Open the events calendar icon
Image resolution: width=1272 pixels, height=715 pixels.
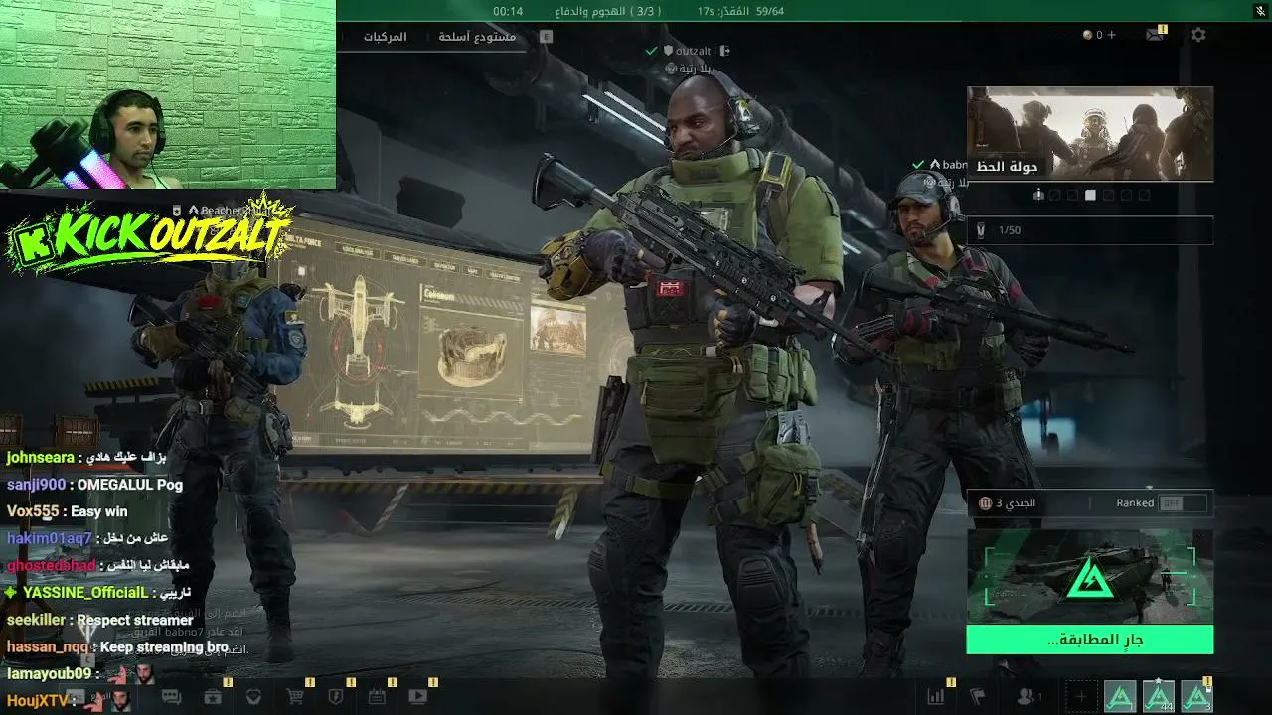pos(377,697)
